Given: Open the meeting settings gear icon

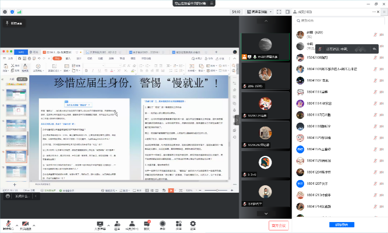Looking at the screenshot, I should click(193, 224).
